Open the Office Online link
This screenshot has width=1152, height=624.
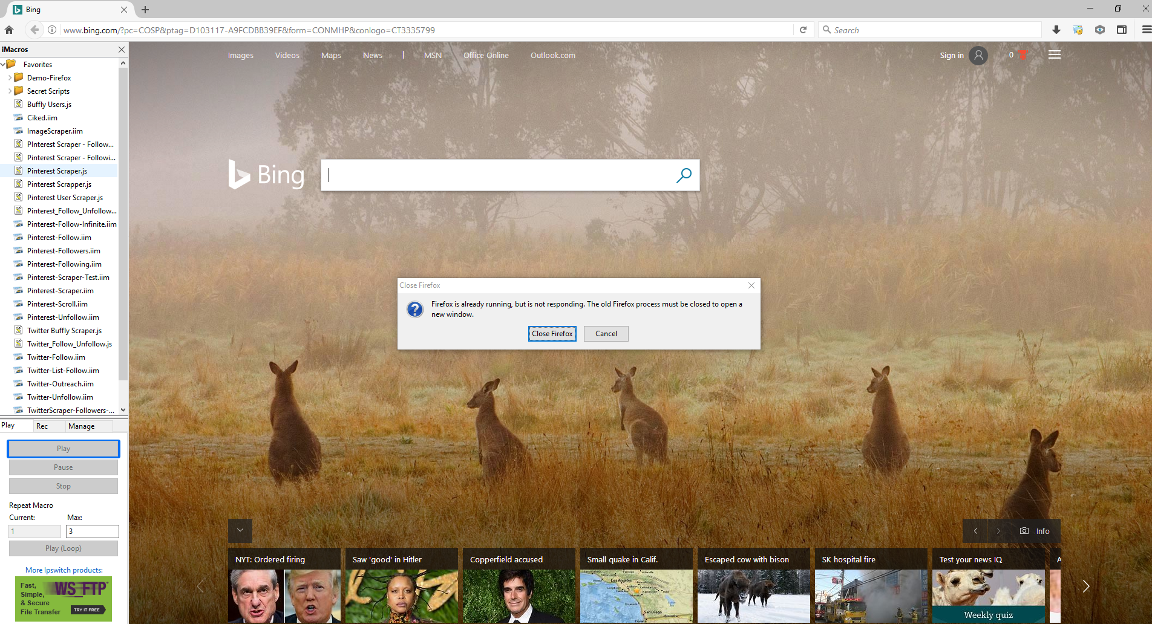[486, 55]
